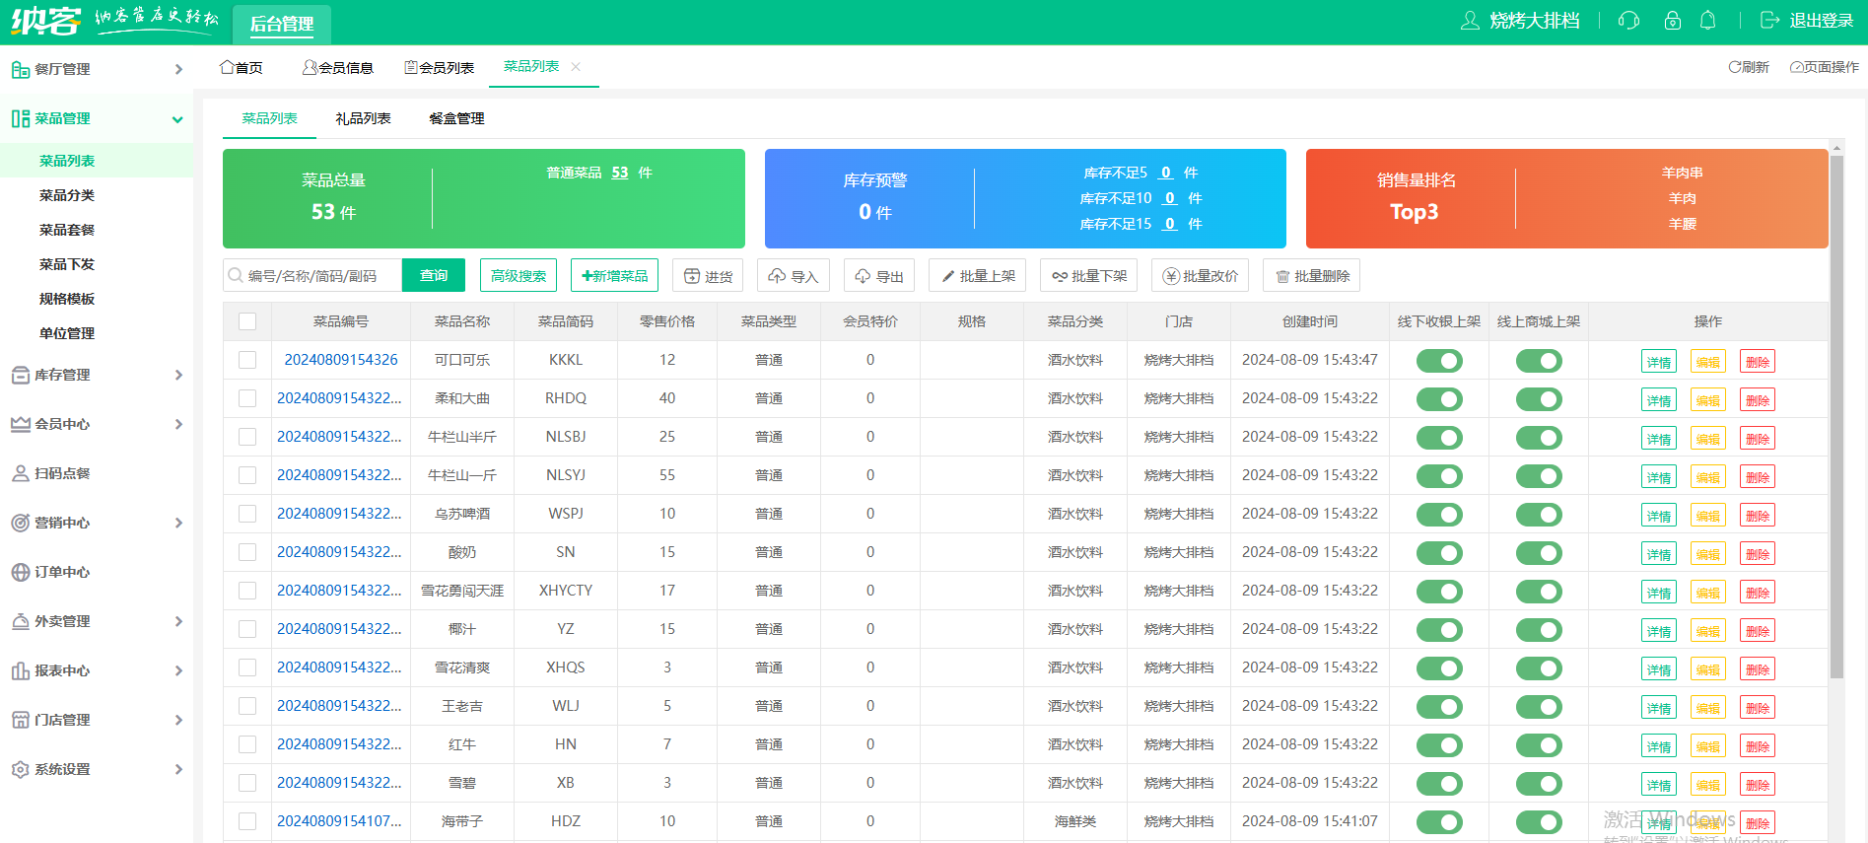This screenshot has height=843, width=1868.
Task: Click the 退出登录 logout icon
Action: point(1769,21)
